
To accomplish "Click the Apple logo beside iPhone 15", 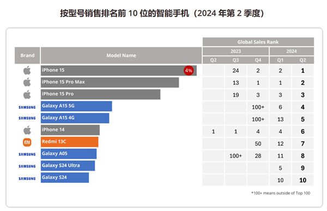I will 27,70.
